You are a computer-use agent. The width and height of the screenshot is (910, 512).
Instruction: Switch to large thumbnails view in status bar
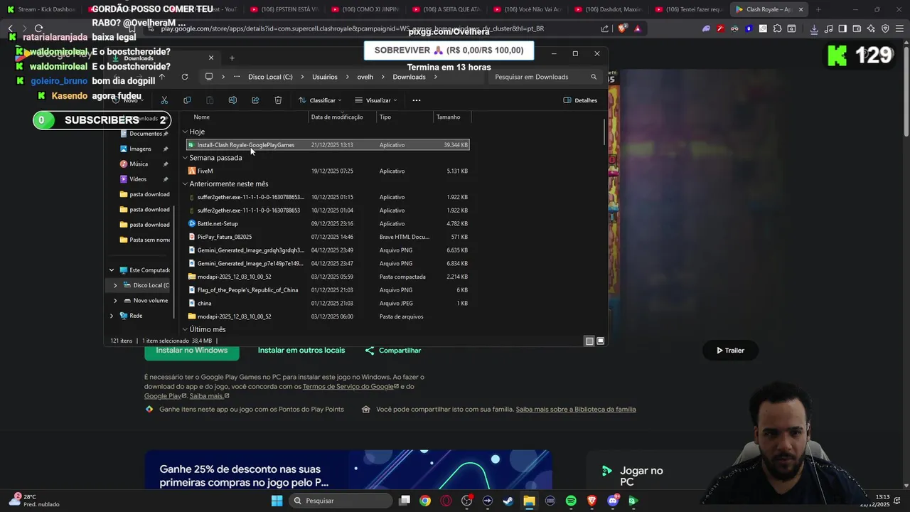point(601,341)
